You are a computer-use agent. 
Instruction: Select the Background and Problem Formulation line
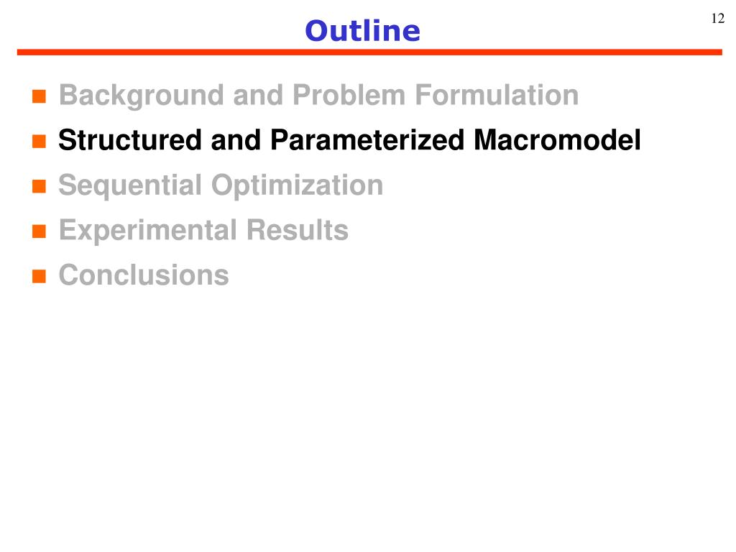pyautogui.click(x=318, y=96)
